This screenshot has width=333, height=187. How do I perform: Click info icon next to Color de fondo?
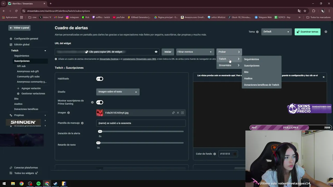pyautogui.click(x=215, y=154)
